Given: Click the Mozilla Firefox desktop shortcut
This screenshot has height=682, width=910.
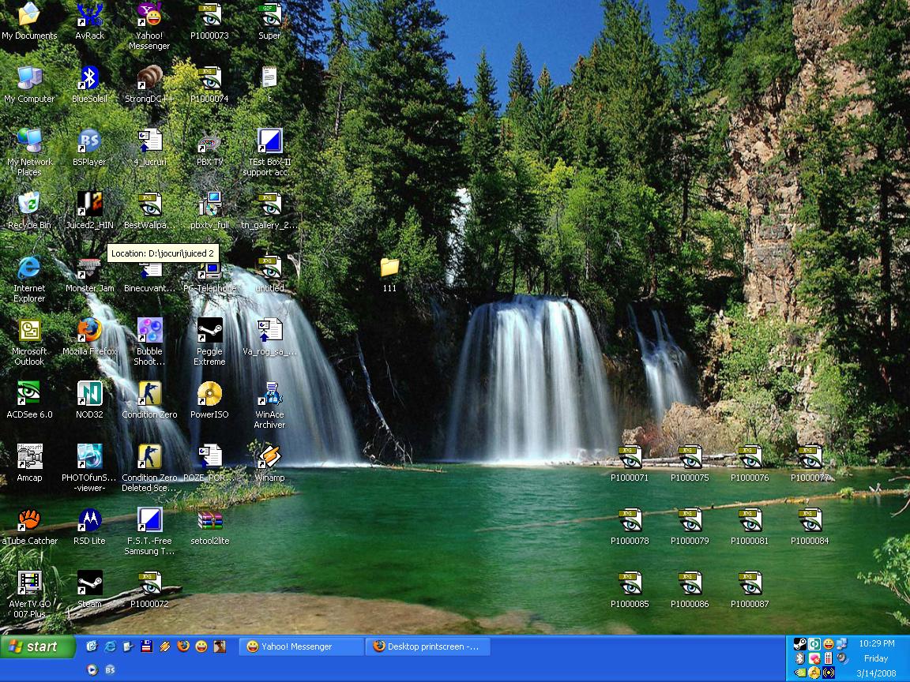Looking at the screenshot, I should 89,332.
